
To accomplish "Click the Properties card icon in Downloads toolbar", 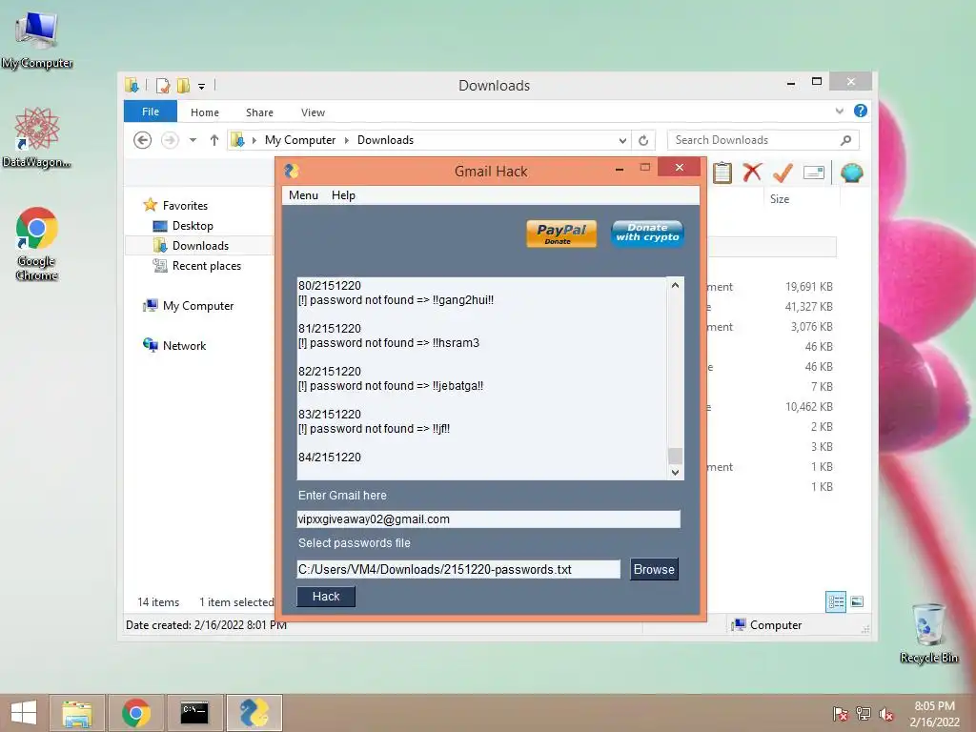I will coord(814,173).
